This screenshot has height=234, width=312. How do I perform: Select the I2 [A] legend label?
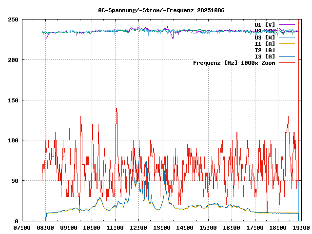pyautogui.click(x=265, y=50)
